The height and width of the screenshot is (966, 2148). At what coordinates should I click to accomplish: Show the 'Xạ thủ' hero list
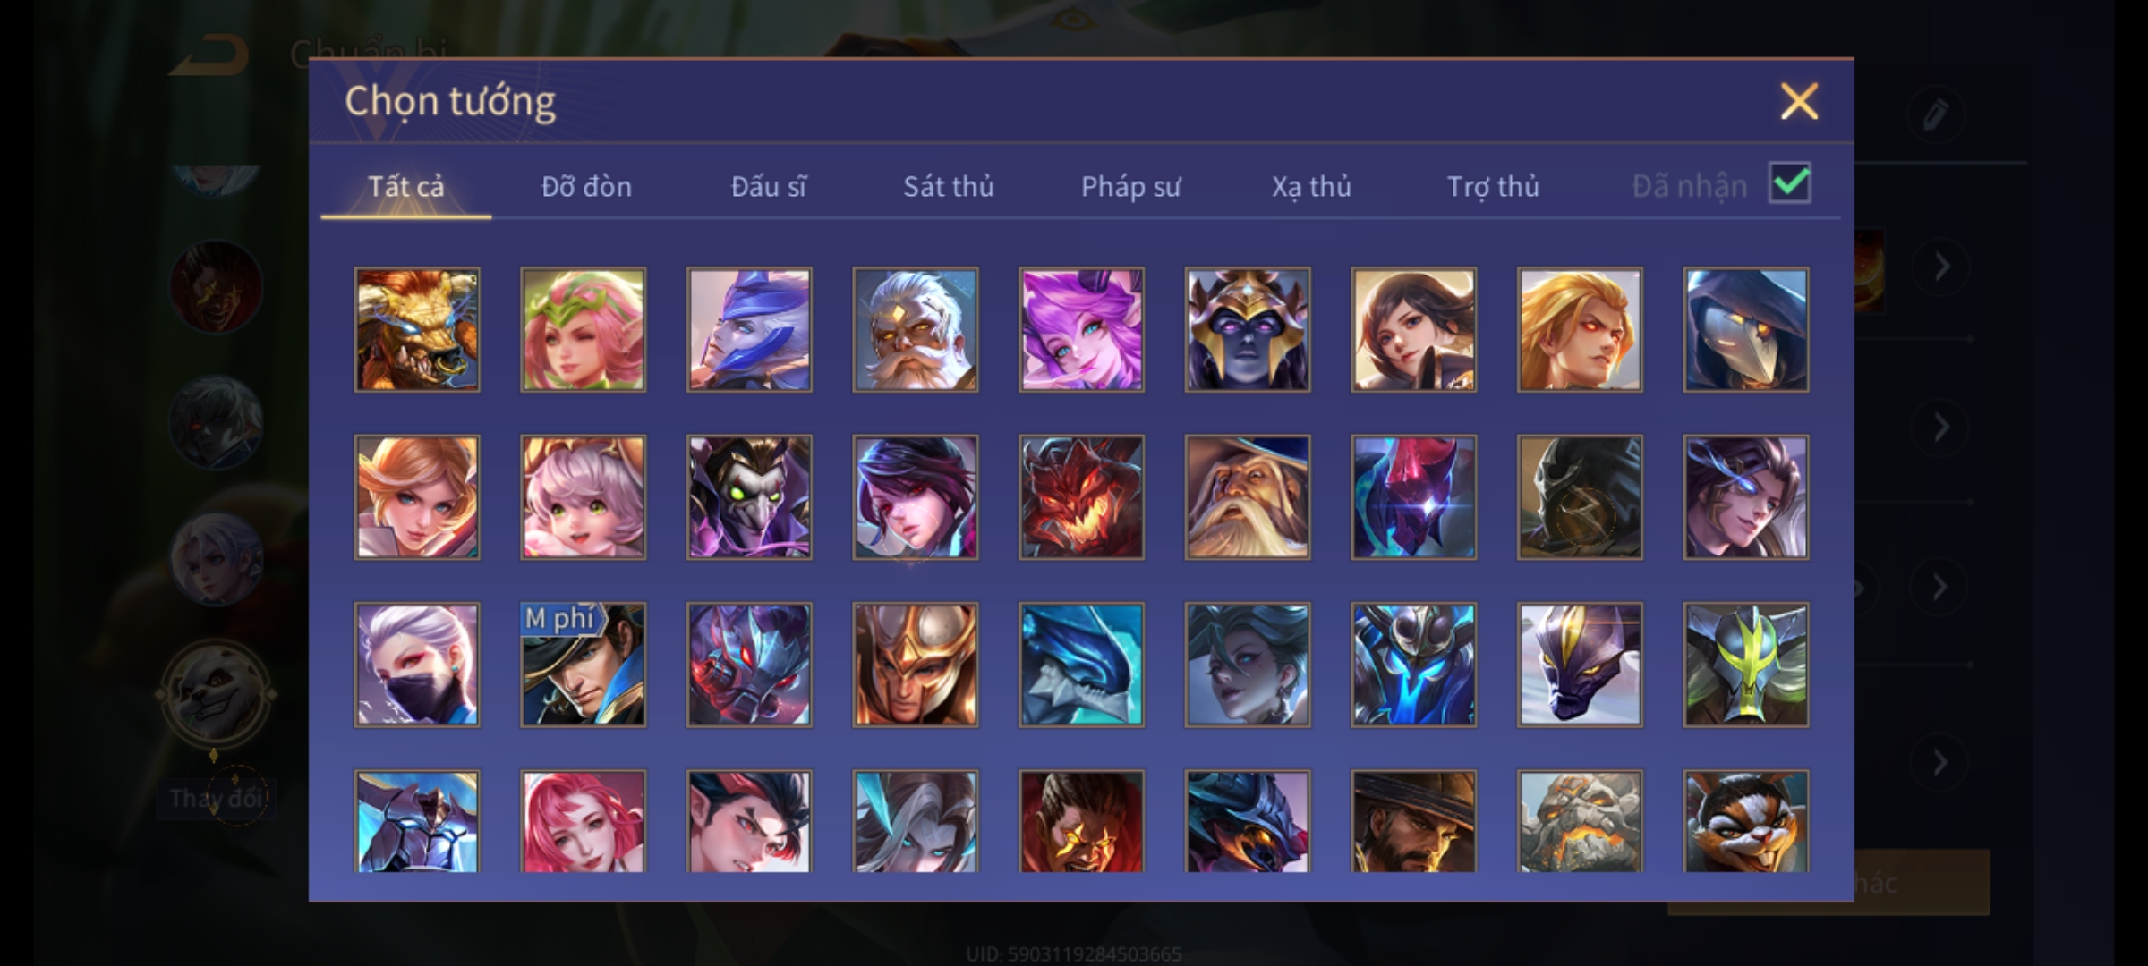click(1311, 186)
